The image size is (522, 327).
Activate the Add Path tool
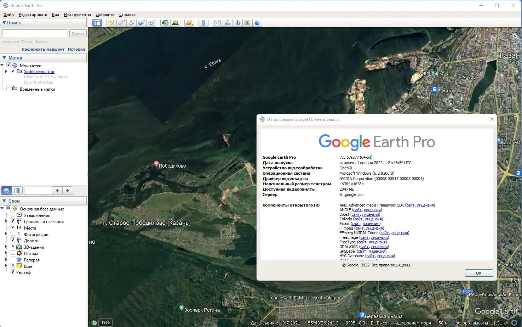(x=131, y=22)
